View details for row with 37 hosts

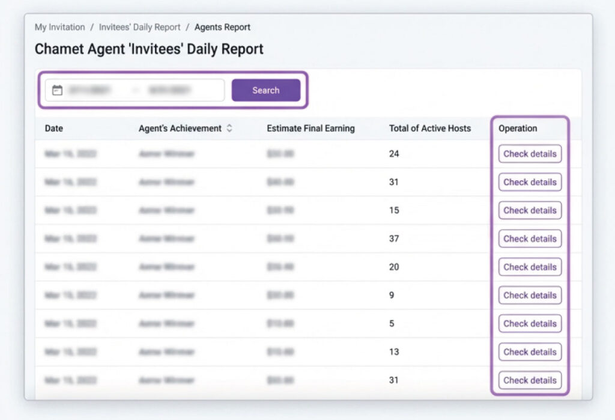pyautogui.click(x=530, y=239)
